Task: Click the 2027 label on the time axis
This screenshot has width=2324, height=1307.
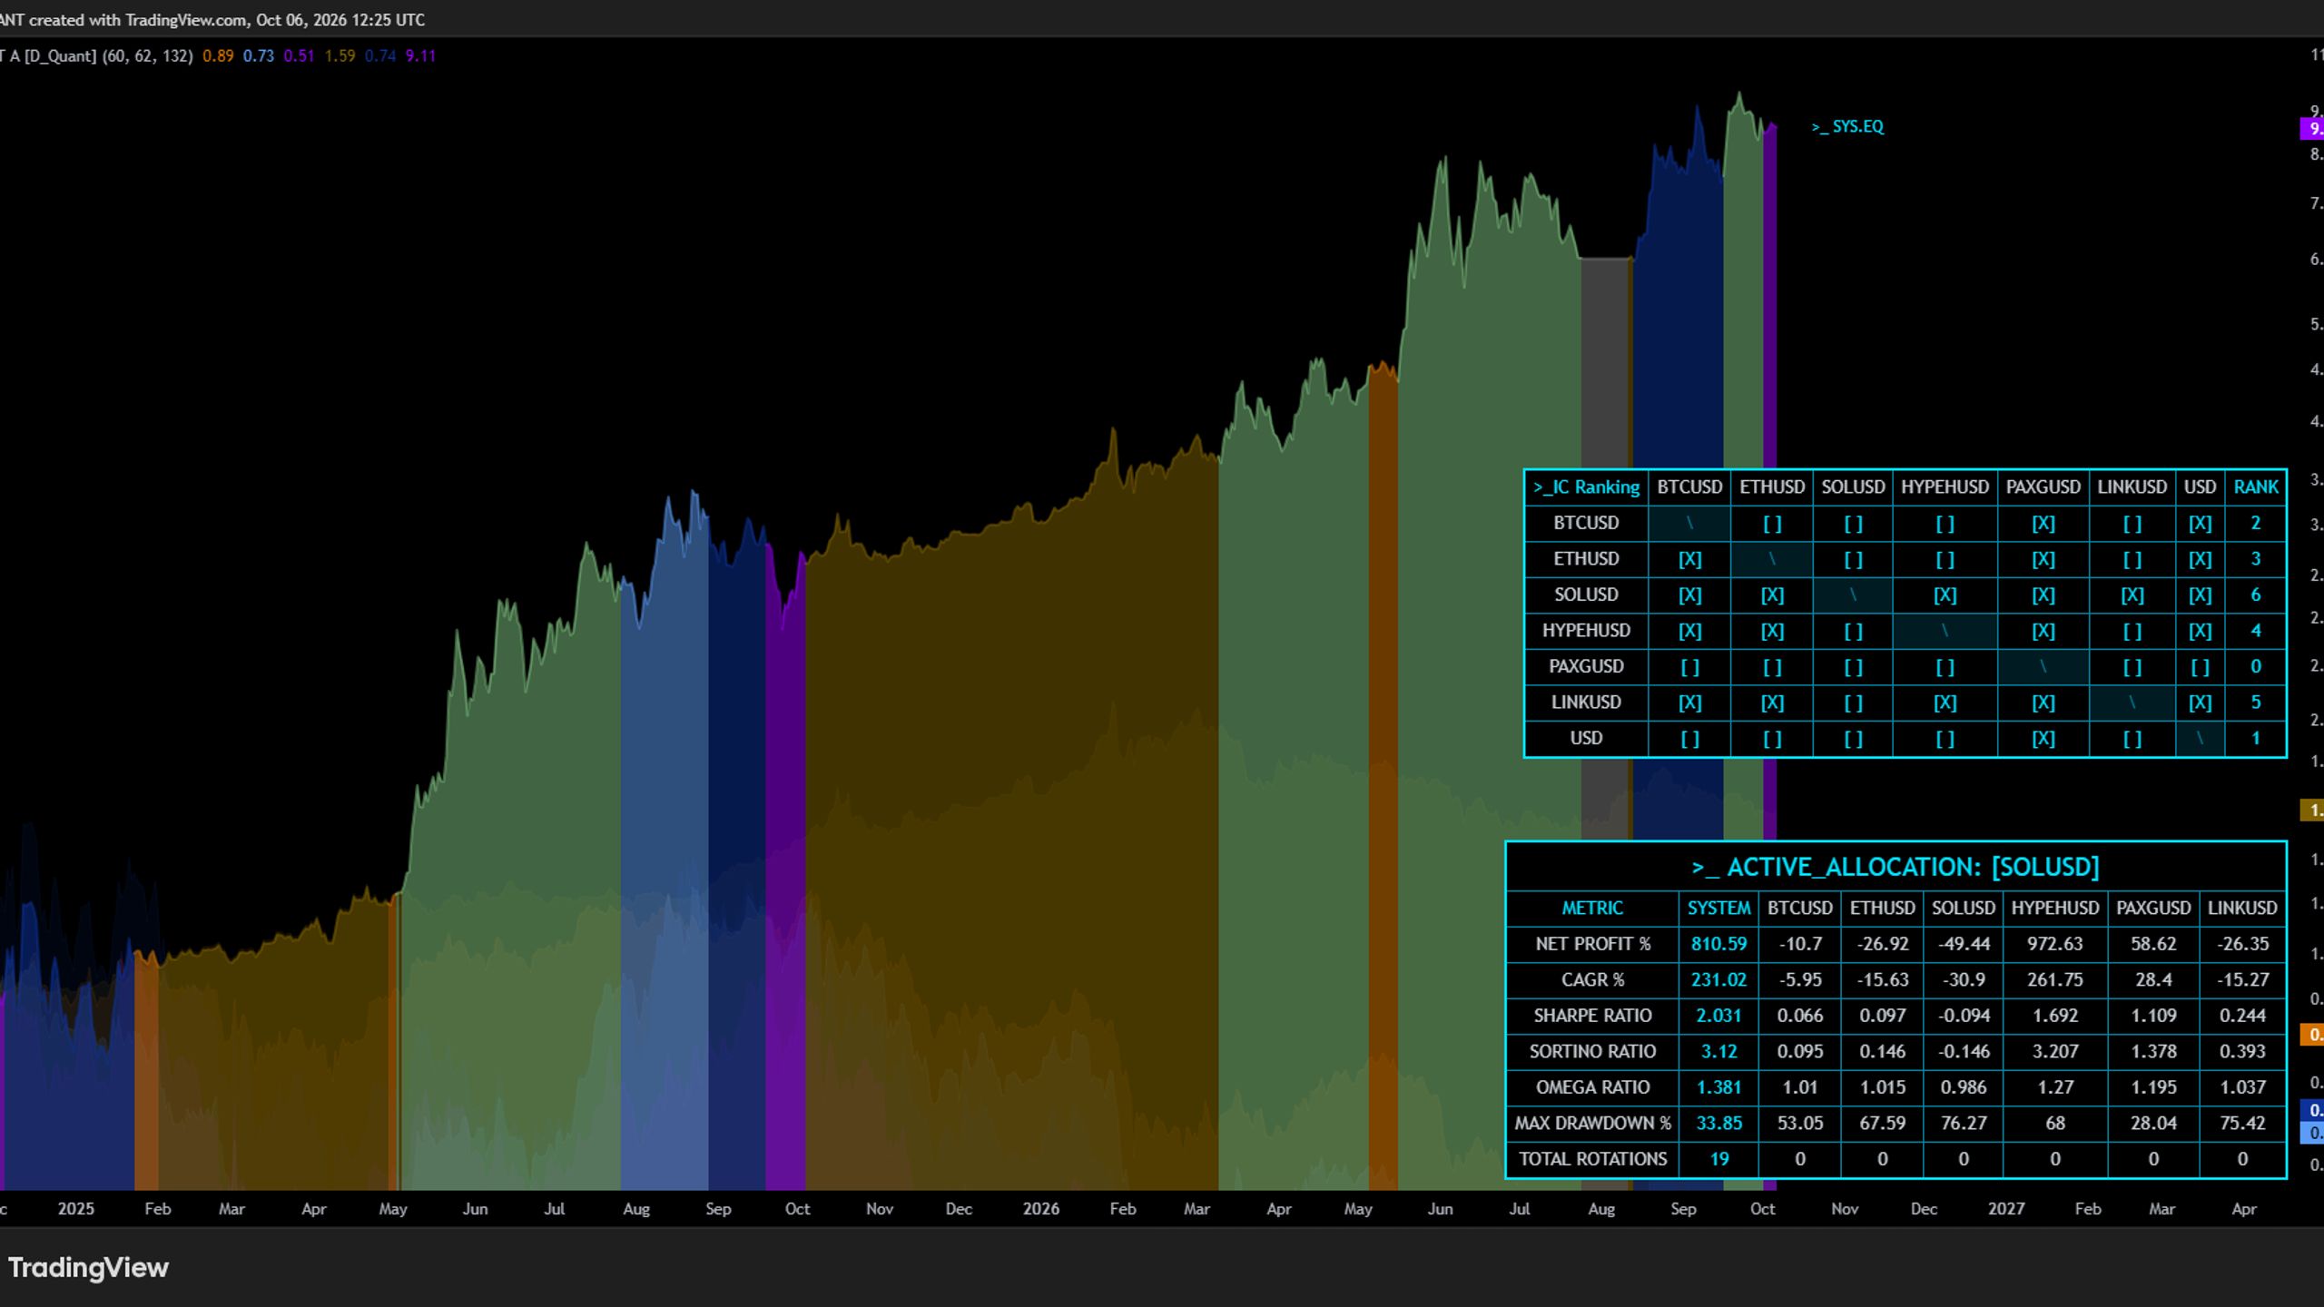Action: 2005,1209
